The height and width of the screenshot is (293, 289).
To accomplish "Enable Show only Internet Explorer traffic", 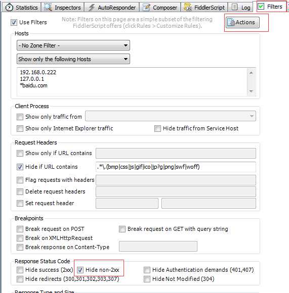I will 20,128.
